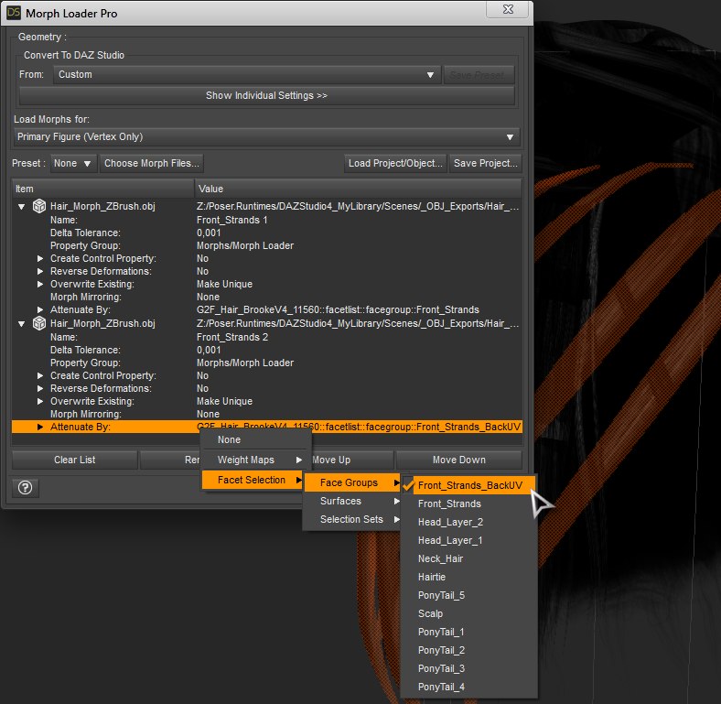Viewport: 721px width, 704px height.
Task: Choose Hairtie face group
Action: (469, 577)
